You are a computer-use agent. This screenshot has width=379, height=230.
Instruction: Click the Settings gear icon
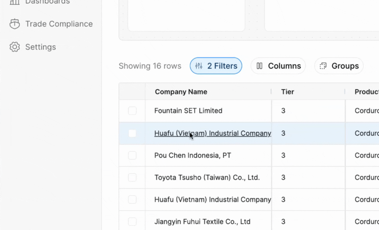15,47
